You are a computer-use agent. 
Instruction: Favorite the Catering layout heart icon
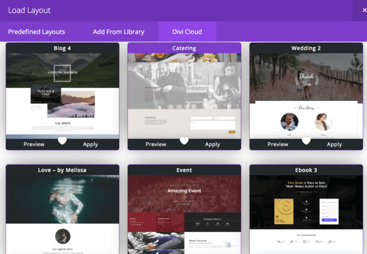(x=184, y=141)
